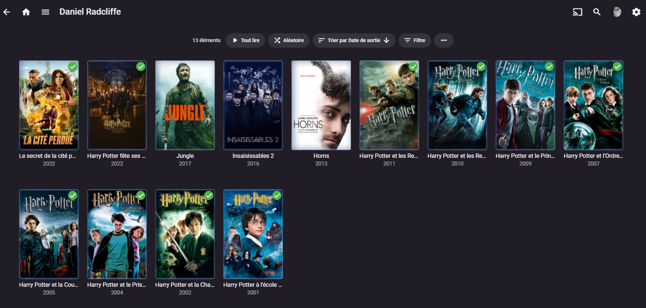Click the year 2016 under Insaisissables 2
This screenshot has height=308, width=646.
253,164
